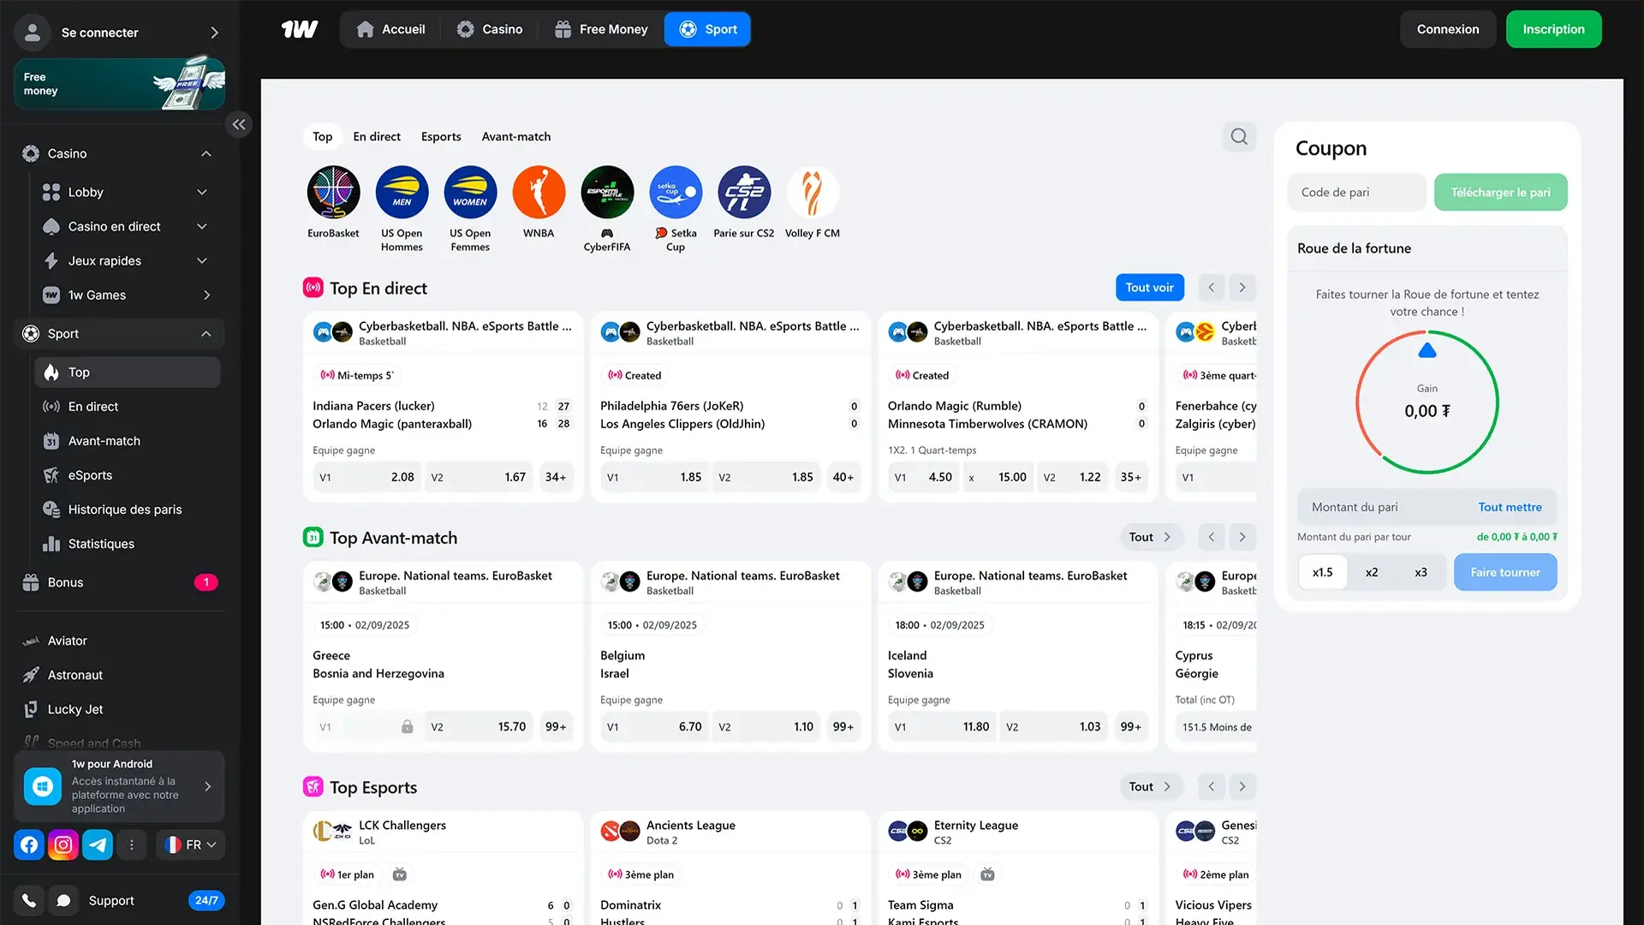Open the EuroBasket league icon
The image size is (1644, 925).
point(333,192)
